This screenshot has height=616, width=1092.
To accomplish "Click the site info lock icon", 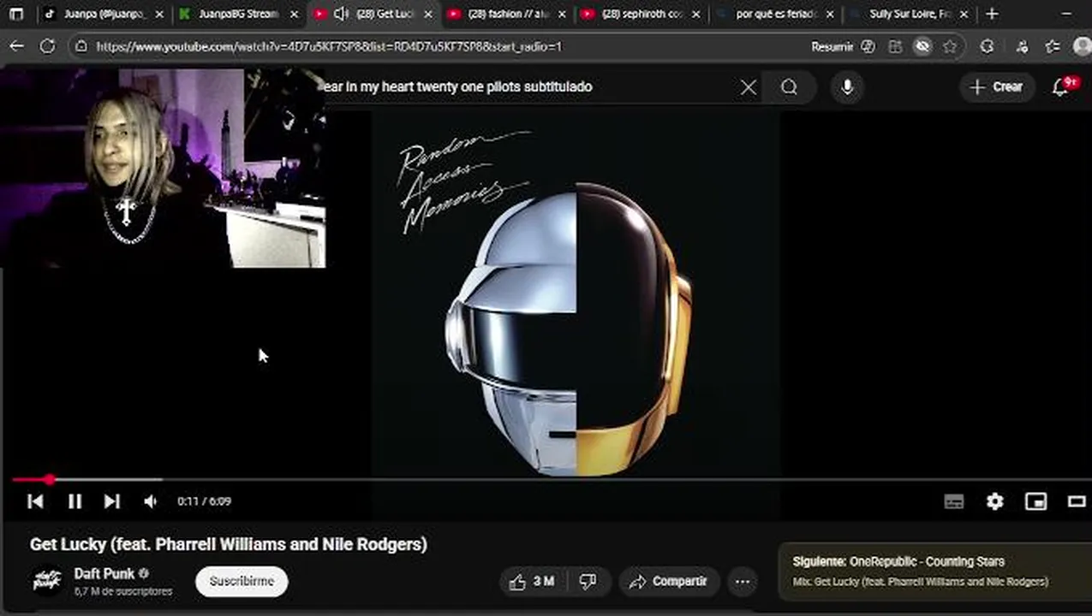I will click(81, 47).
